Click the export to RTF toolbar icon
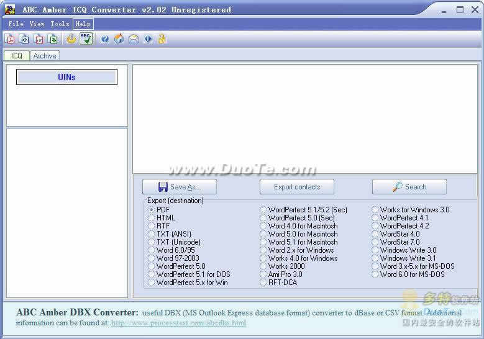 (39, 39)
